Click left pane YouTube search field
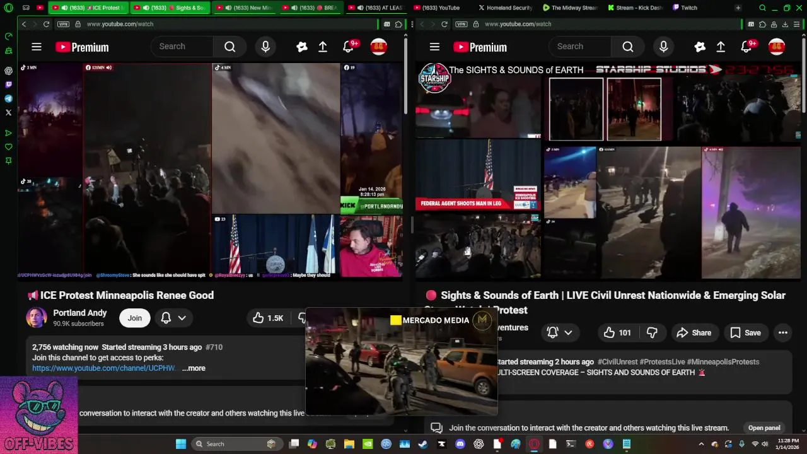The height and width of the screenshot is (454, 807). click(182, 47)
